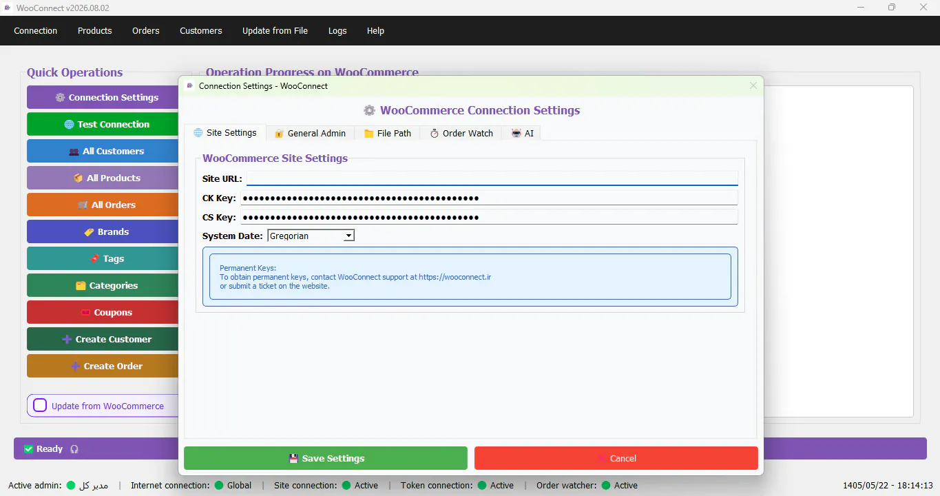This screenshot has height=496, width=940.
Task: Click the WooCommerce Site Settings group title
Action: coord(275,158)
